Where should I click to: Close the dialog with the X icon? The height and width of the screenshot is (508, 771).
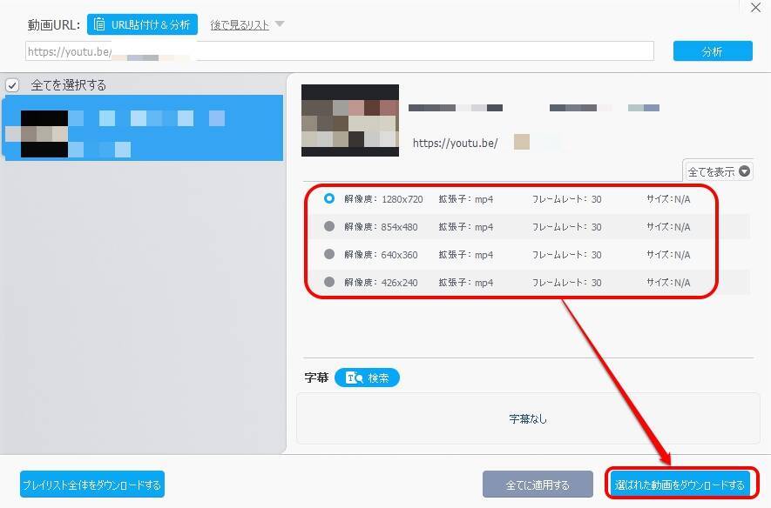point(754,8)
